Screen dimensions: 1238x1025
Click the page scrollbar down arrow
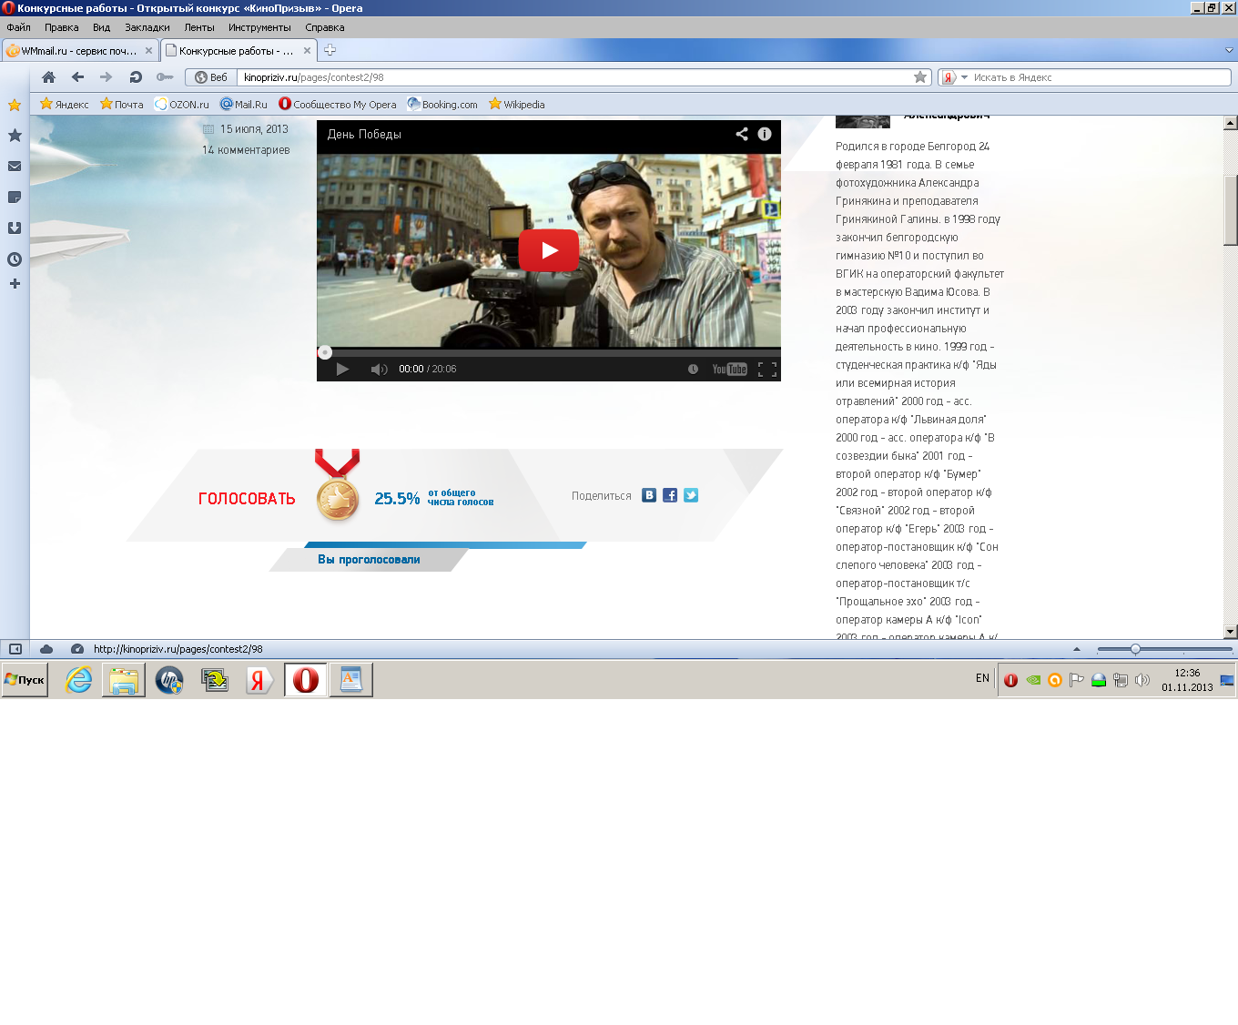[x=1231, y=631]
